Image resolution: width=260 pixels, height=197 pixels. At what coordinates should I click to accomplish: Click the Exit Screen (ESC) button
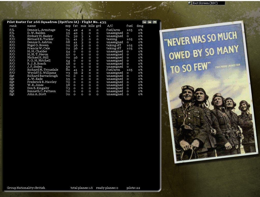[208, 3]
